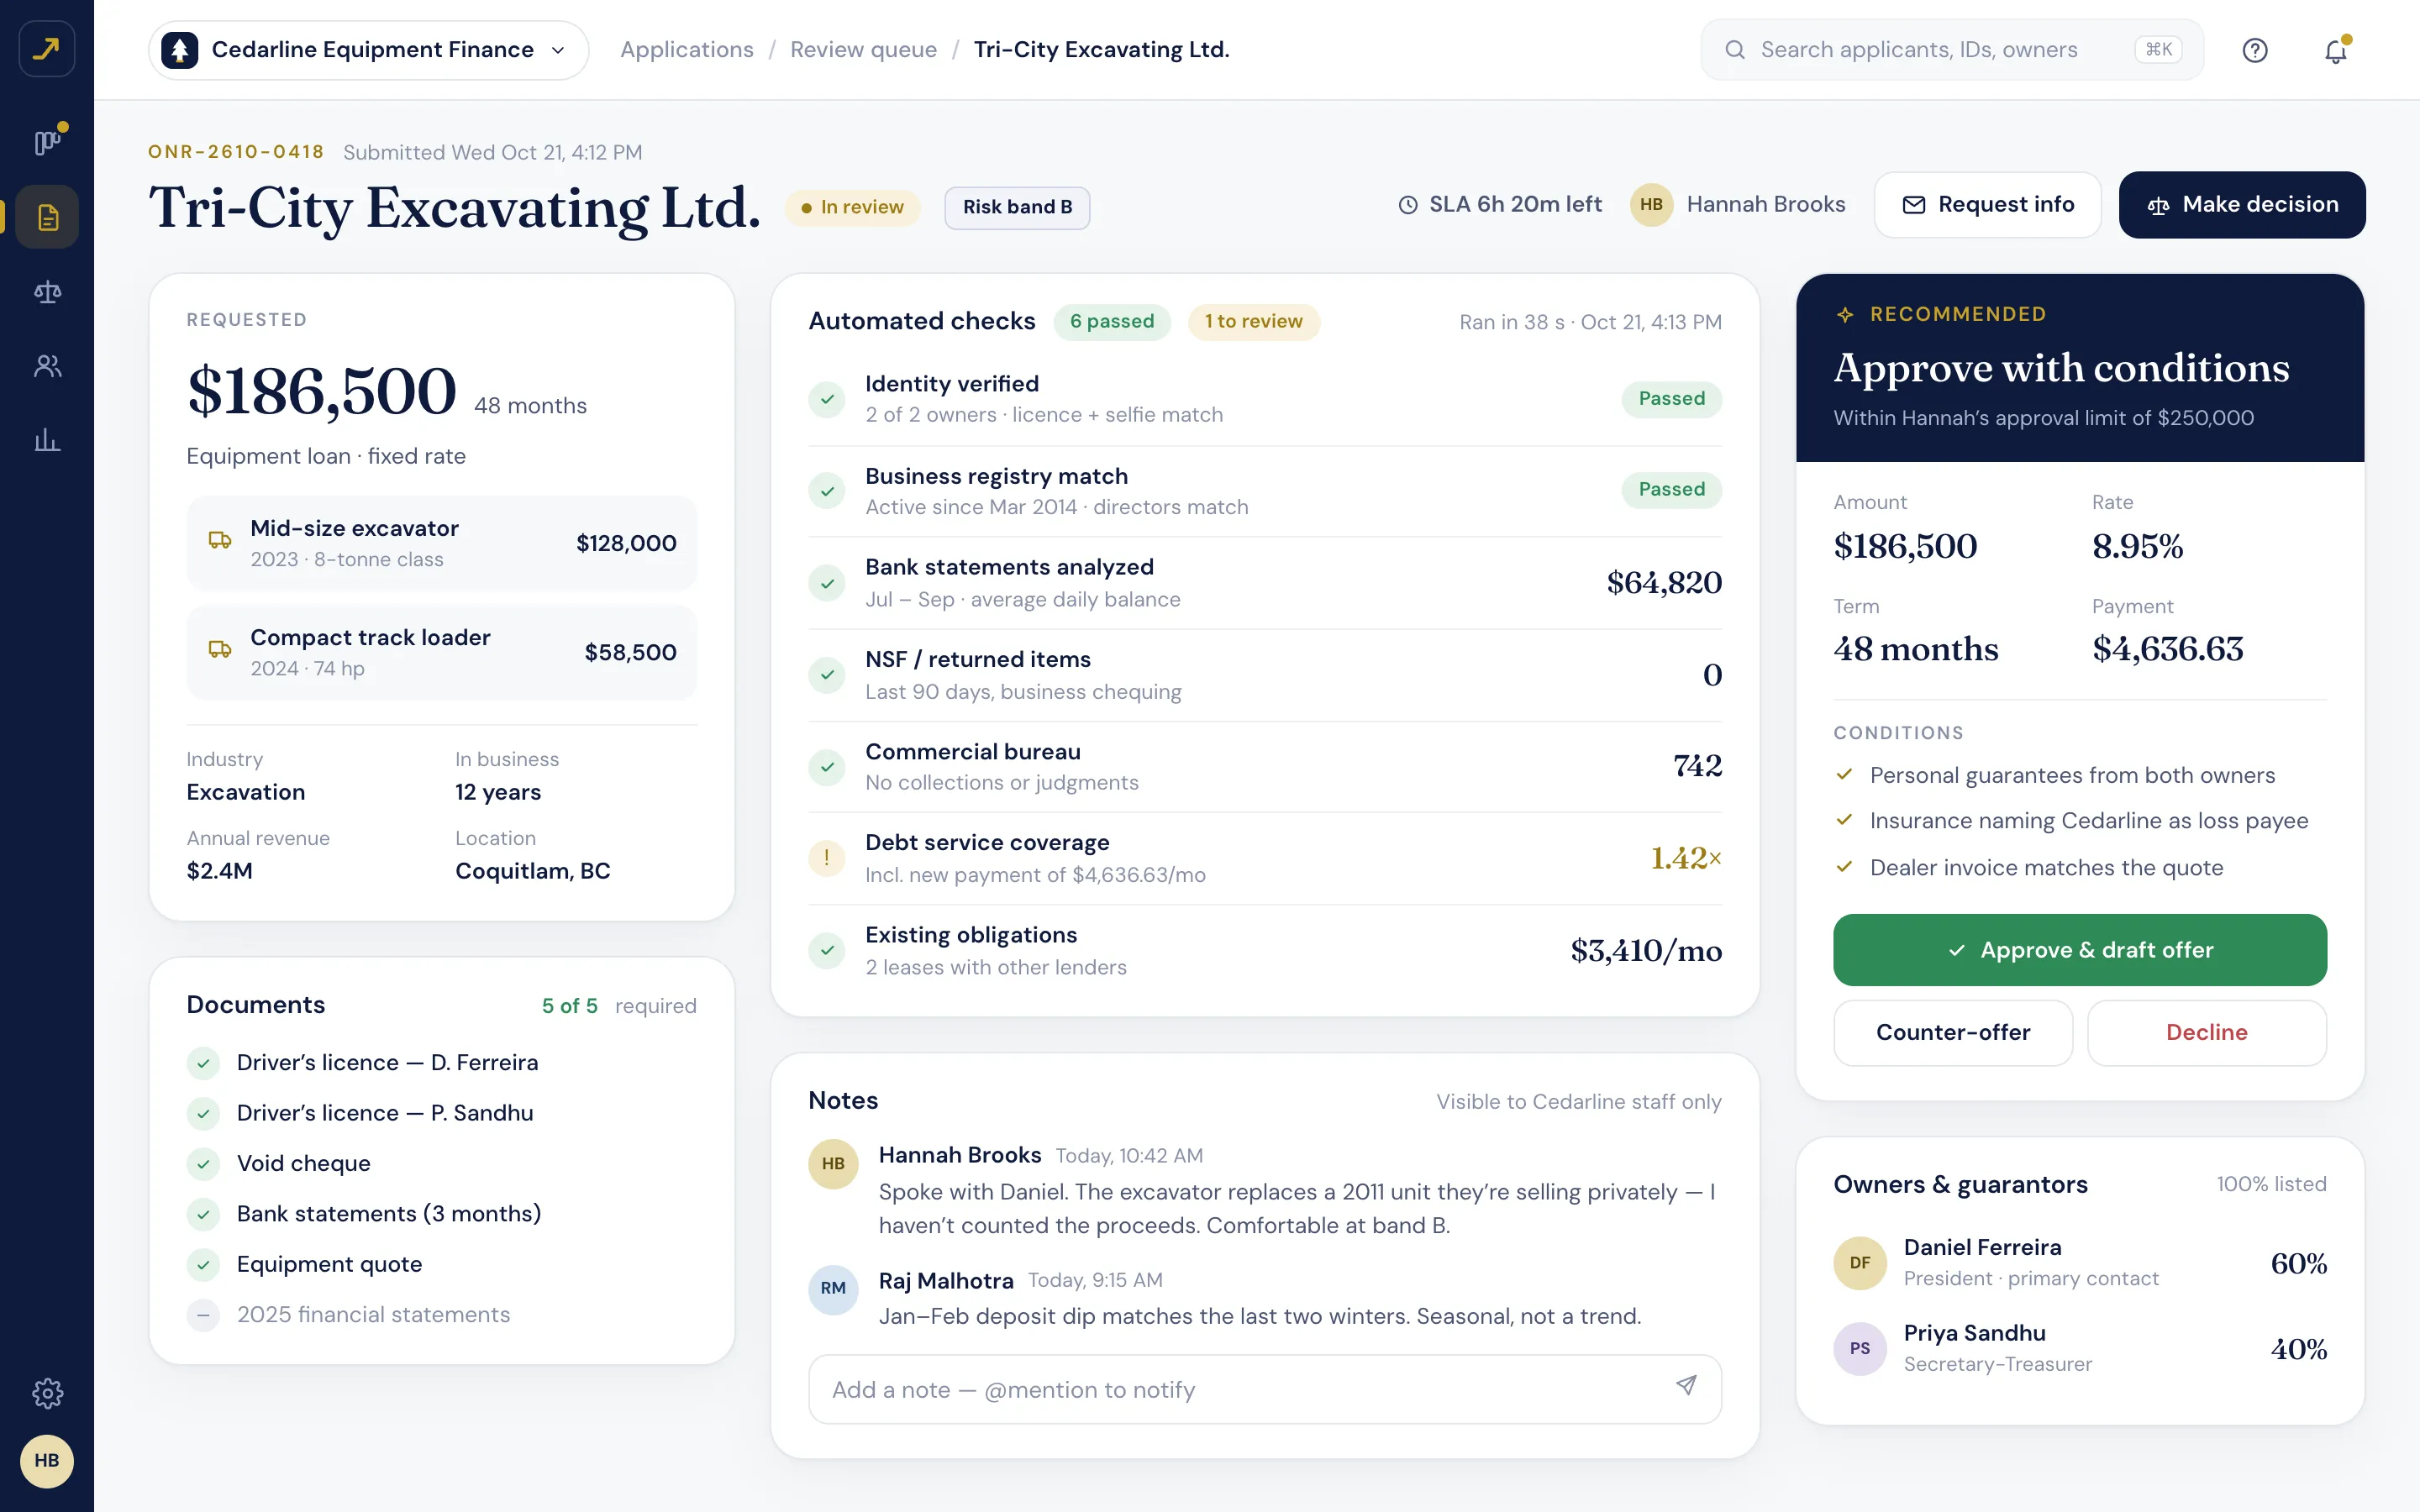The height and width of the screenshot is (1512, 2420).
Task: Click the Mid-size excavator truck icon
Action: pyautogui.click(x=220, y=541)
